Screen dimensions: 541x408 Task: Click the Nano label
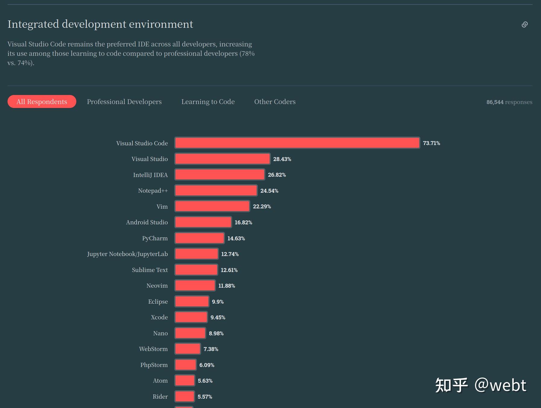[x=160, y=333]
